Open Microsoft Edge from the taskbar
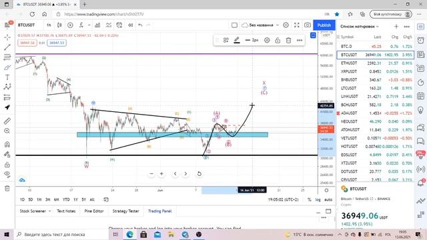The height and width of the screenshot is (240, 427). pyautogui.click(x=129, y=234)
